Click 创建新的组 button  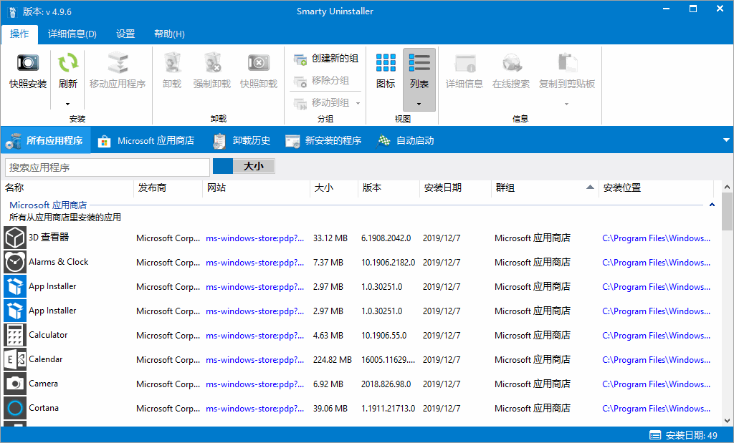(326, 59)
